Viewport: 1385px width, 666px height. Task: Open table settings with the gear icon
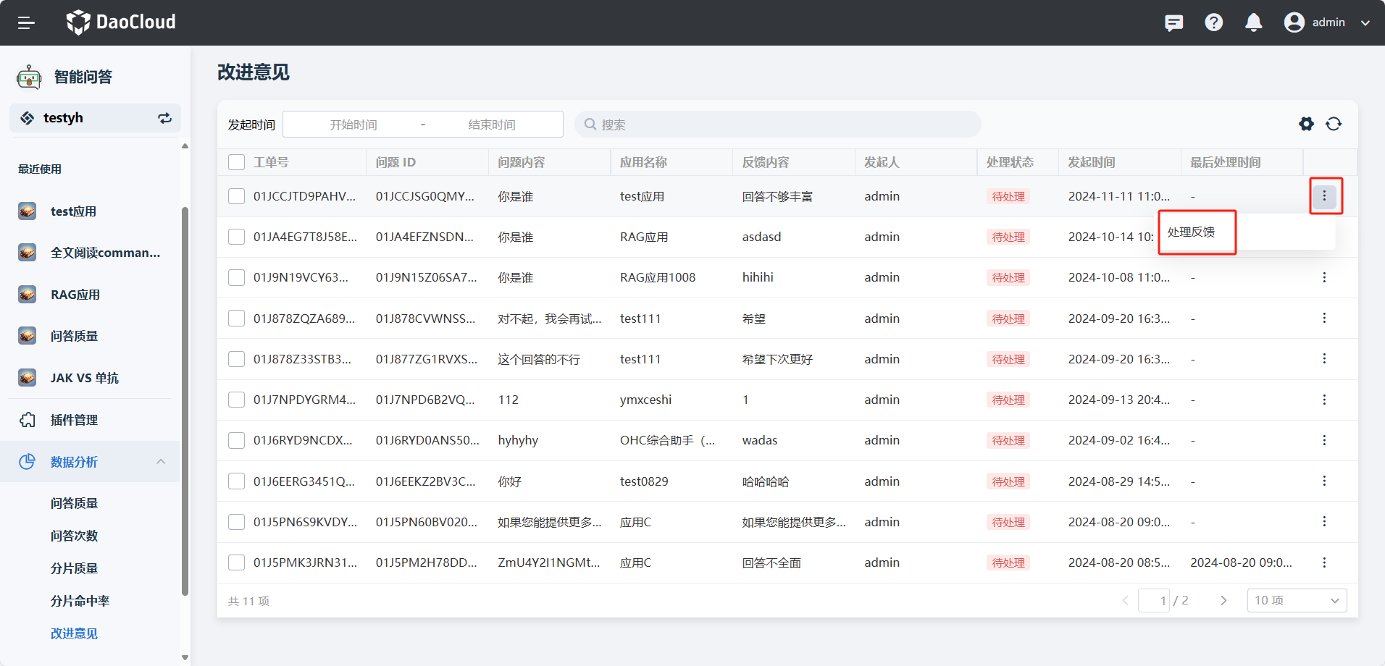coord(1306,124)
